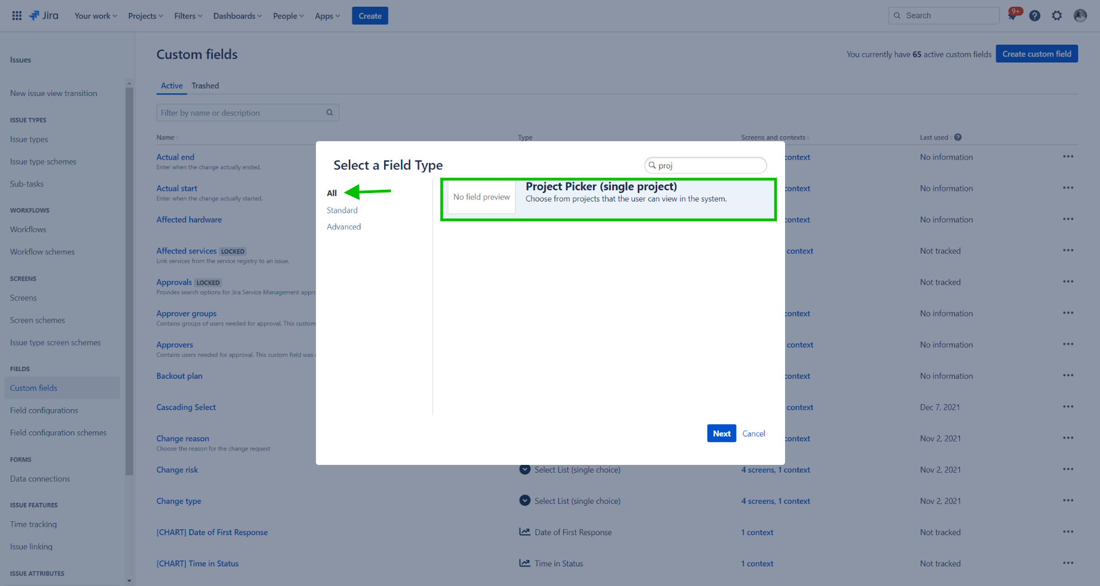This screenshot has height=586, width=1100.
Task: Expand the Projects dropdown menu
Action: pos(145,16)
